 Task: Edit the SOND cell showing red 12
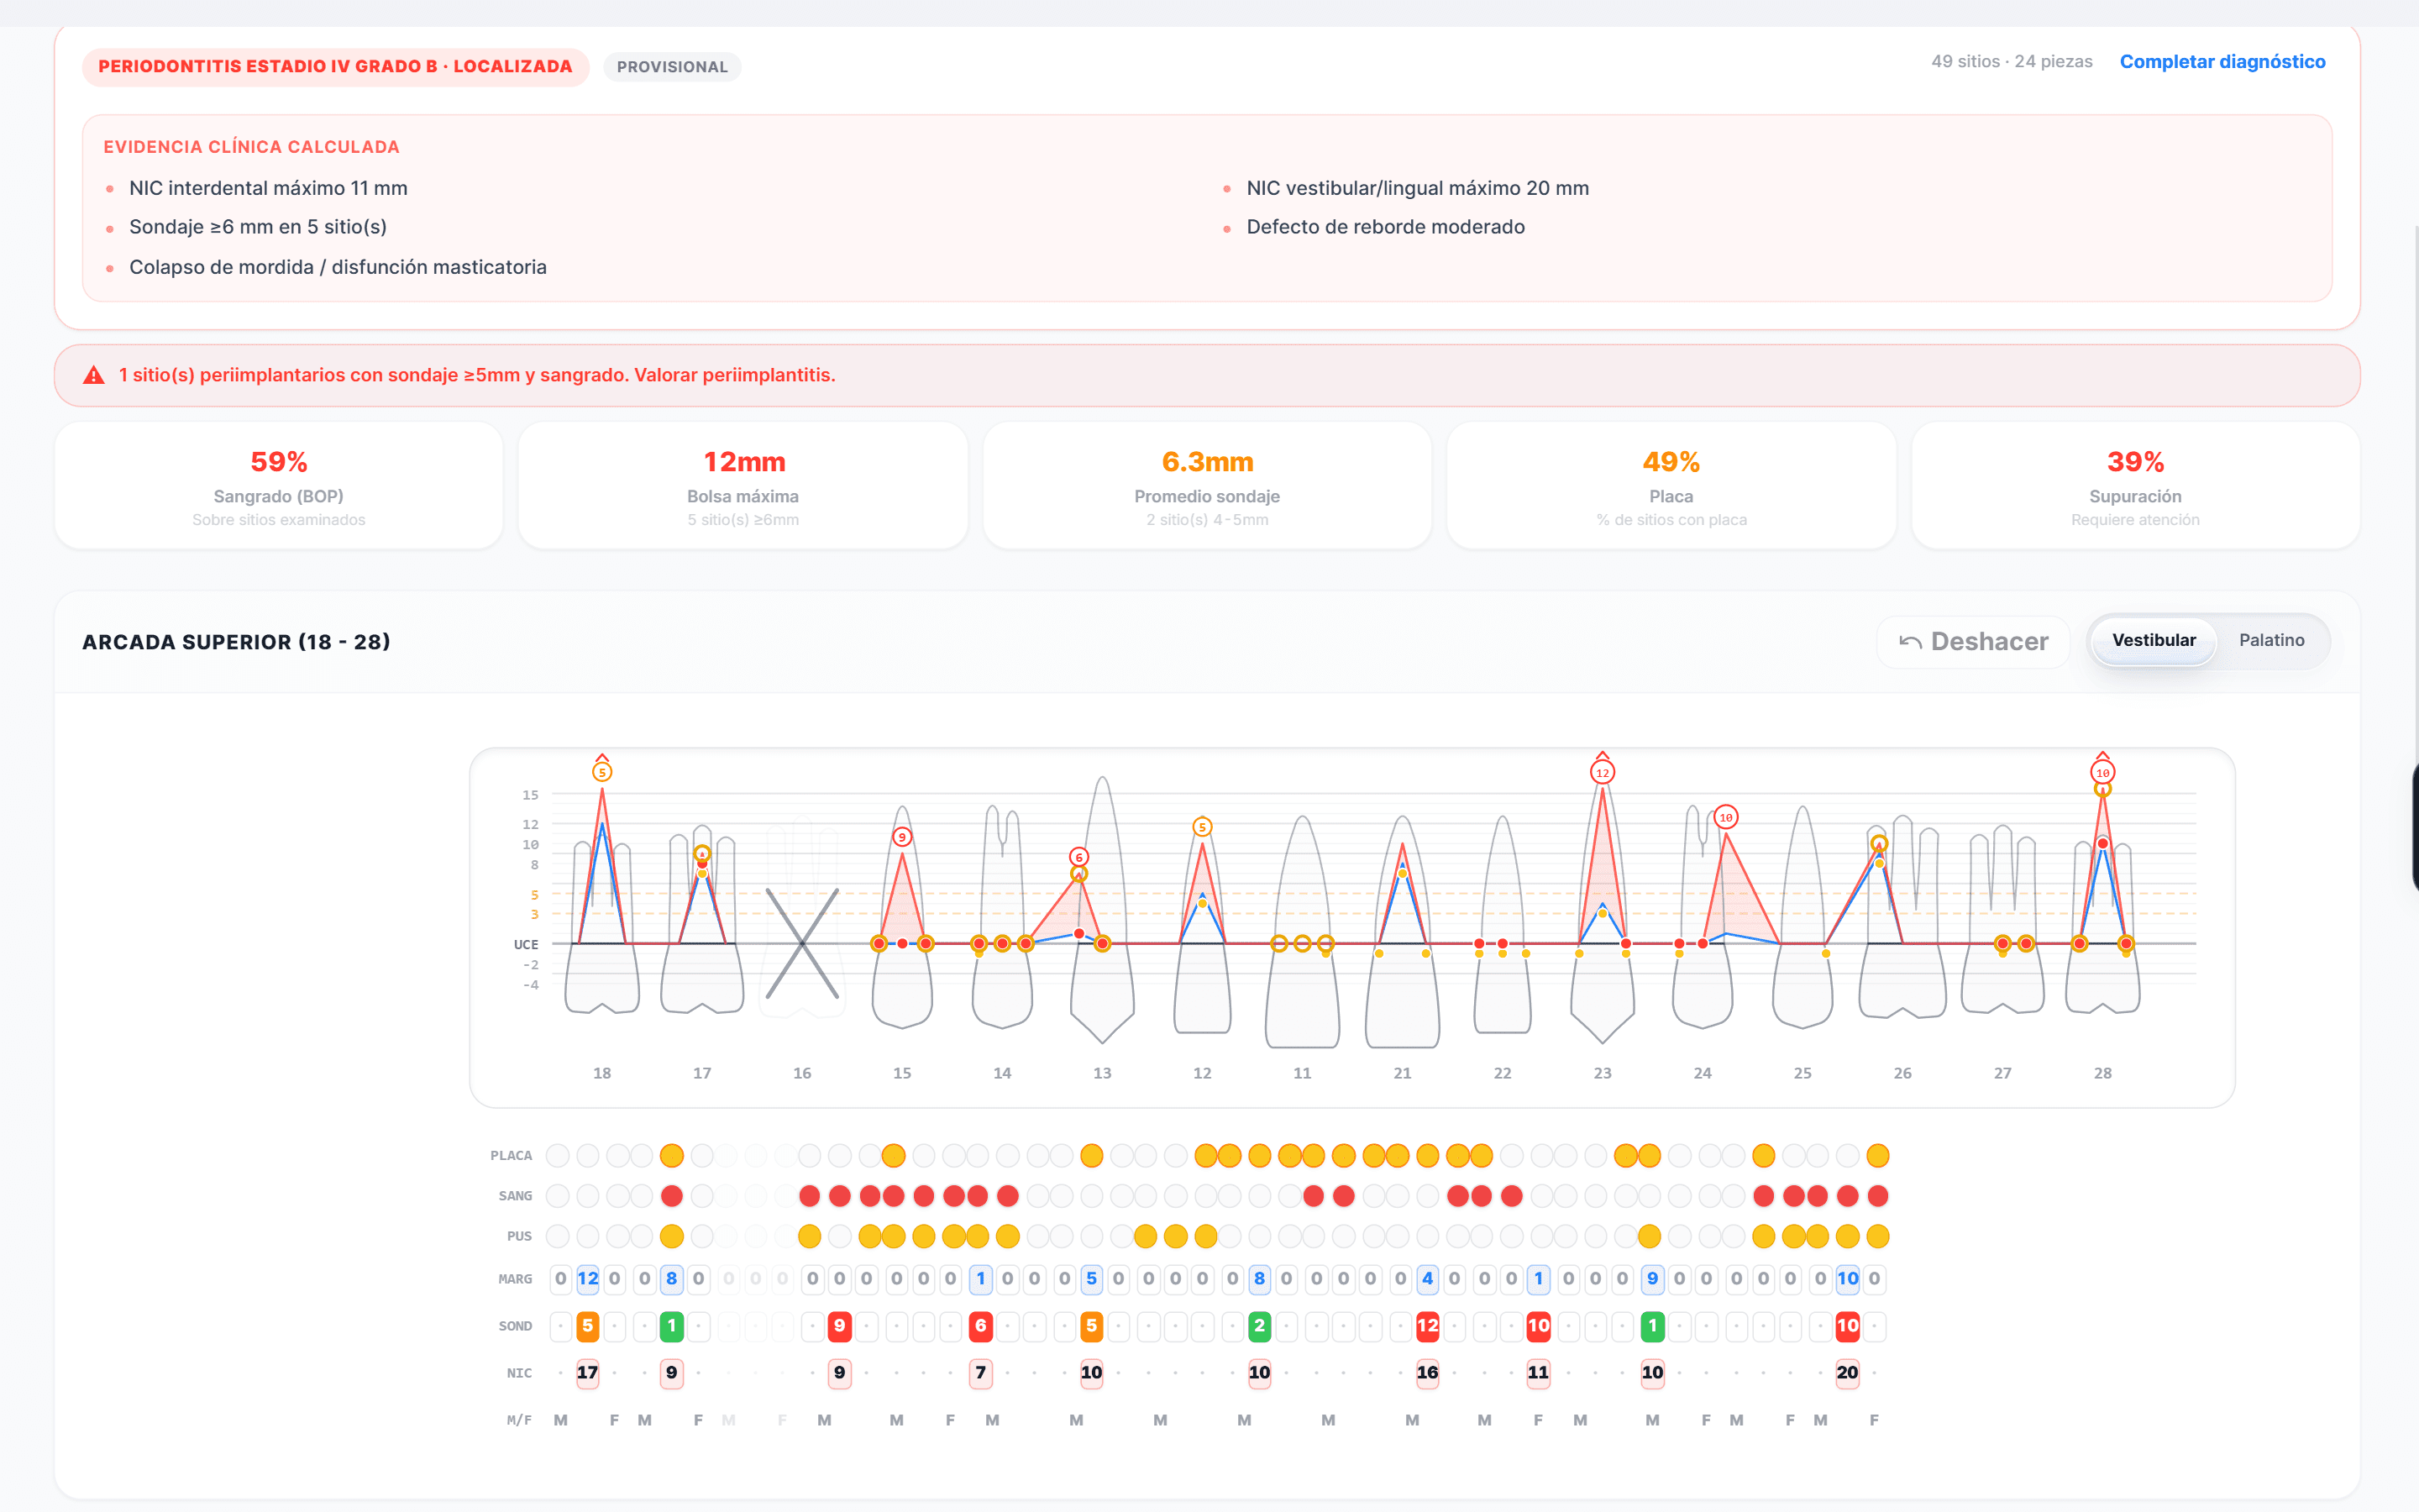1427,1326
